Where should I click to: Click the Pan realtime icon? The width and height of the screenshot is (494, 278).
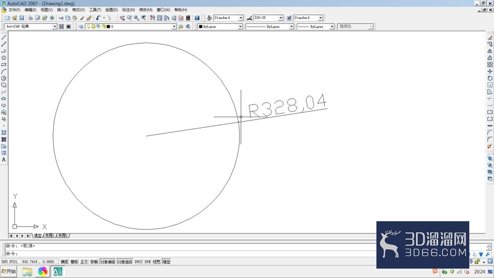pos(122,18)
